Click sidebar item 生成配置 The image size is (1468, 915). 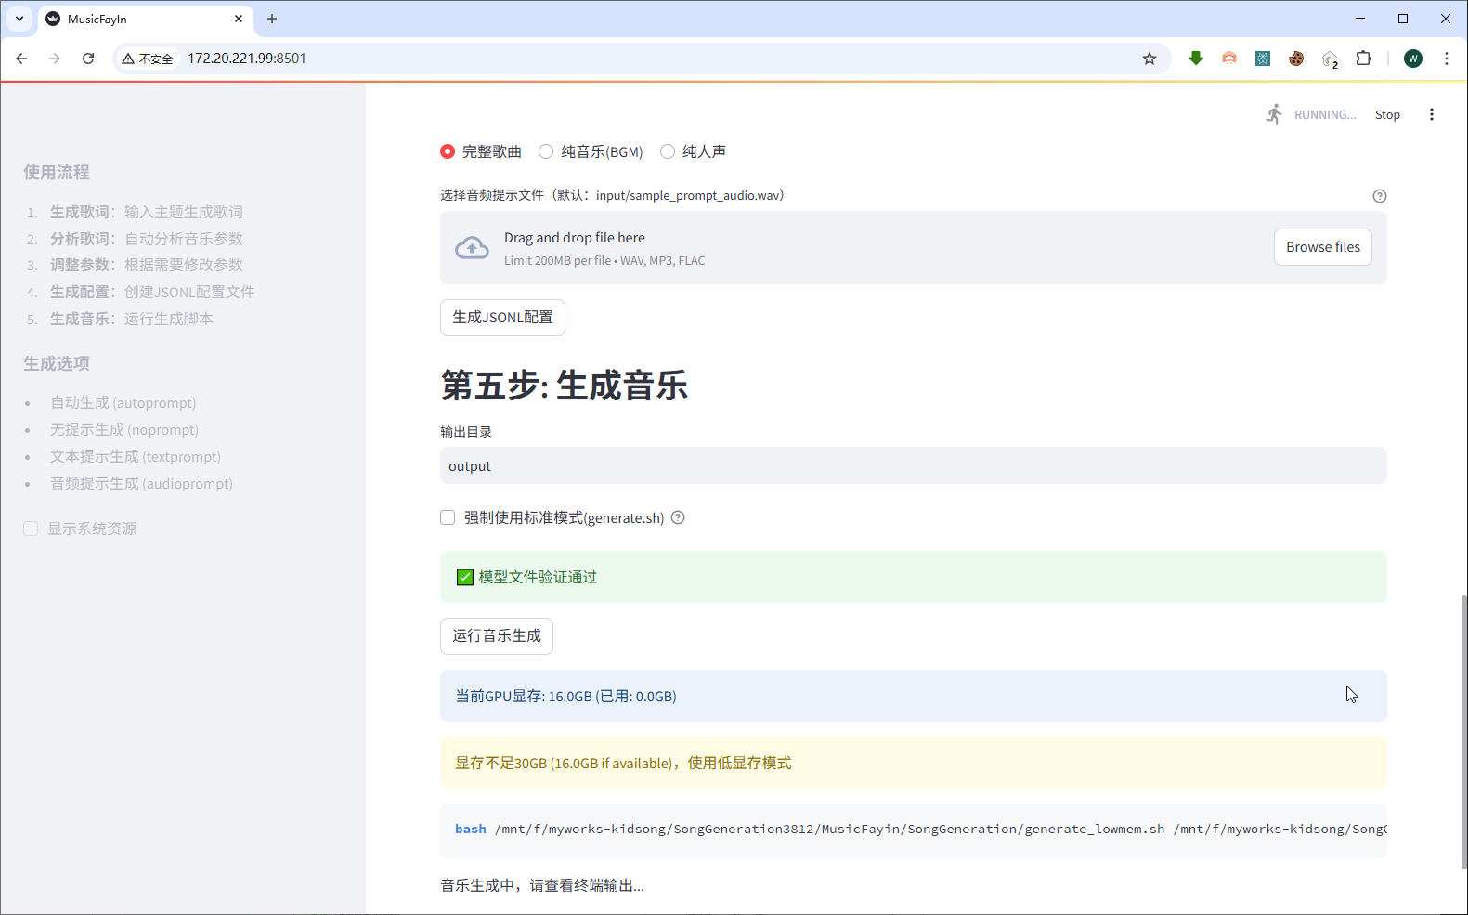point(152,292)
